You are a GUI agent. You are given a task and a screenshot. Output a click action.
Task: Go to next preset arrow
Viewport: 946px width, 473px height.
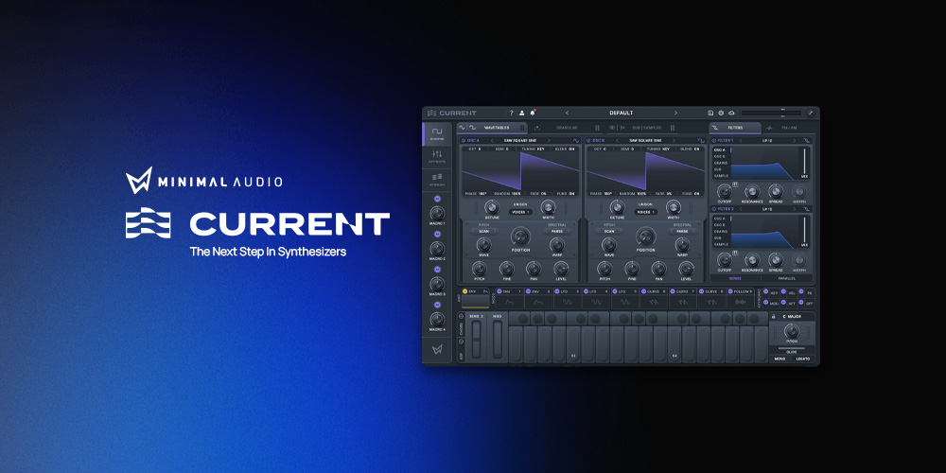[x=675, y=113]
